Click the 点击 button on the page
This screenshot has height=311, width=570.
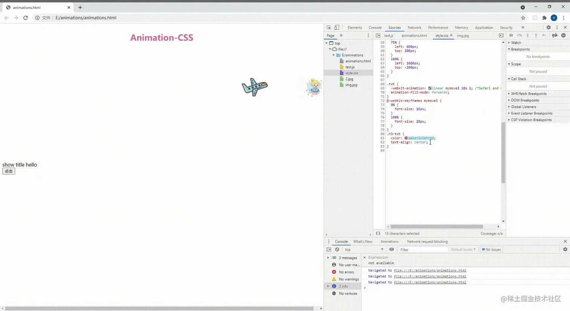click(9, 171)
